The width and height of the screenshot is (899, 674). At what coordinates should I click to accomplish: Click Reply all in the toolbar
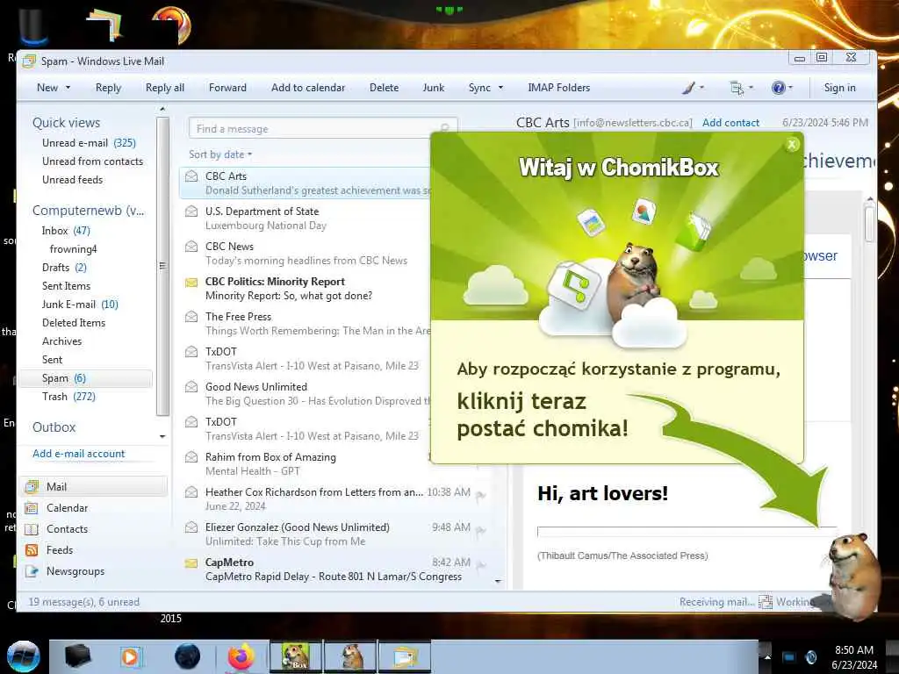point(164,88)
